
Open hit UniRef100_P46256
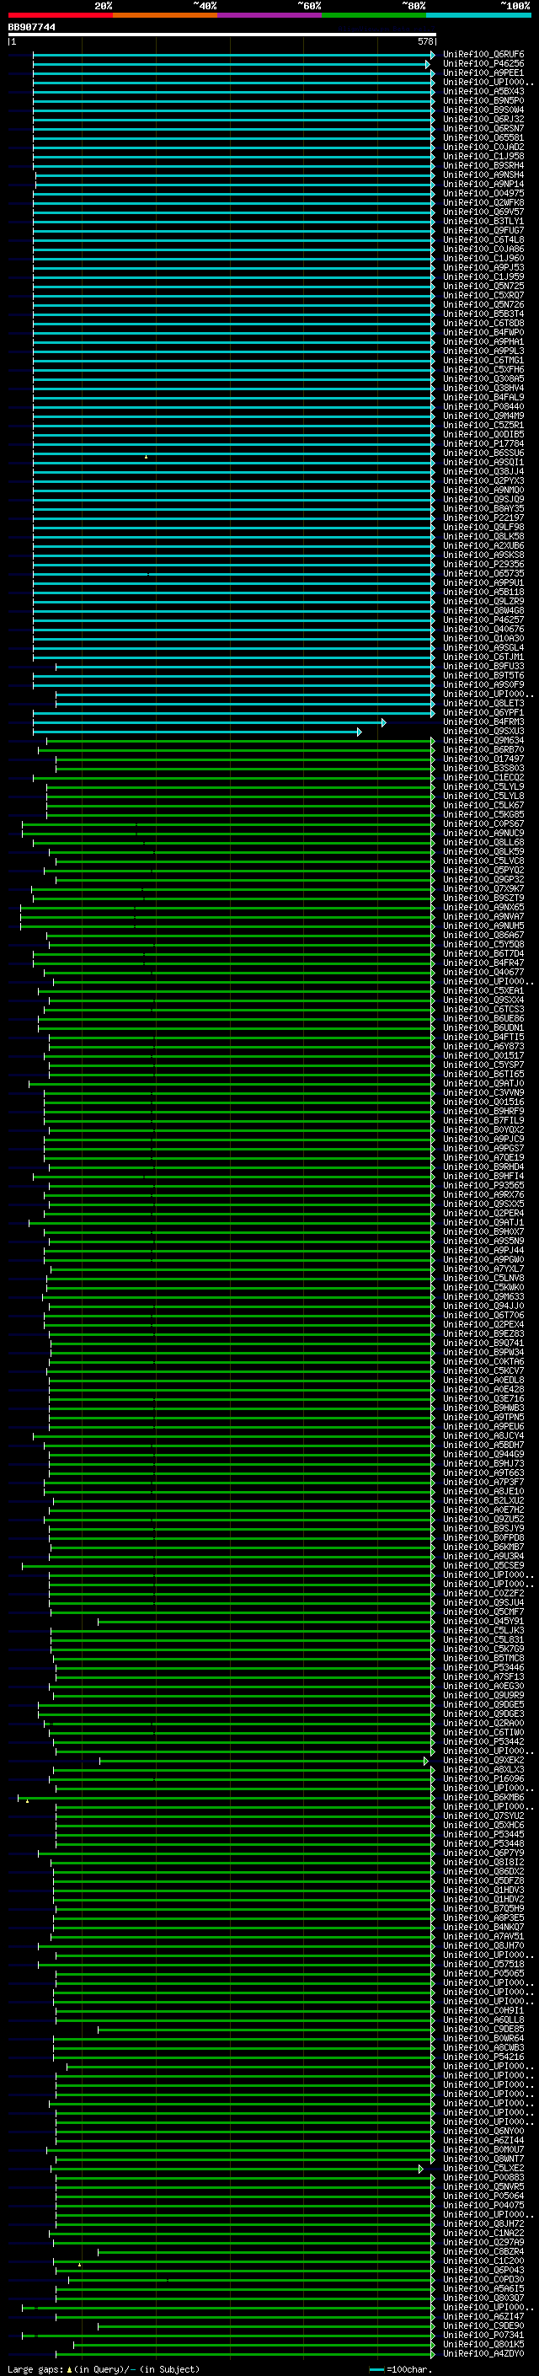[483, 65]
